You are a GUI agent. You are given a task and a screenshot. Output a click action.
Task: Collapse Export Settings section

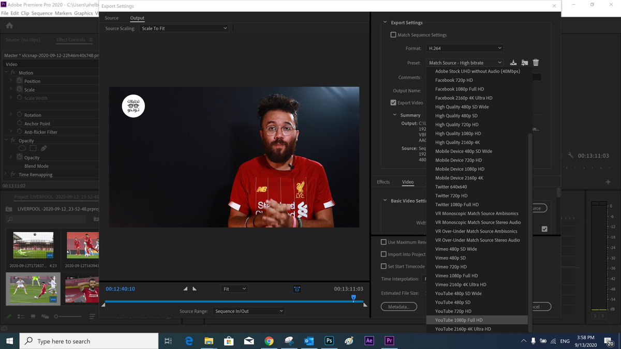385,22
